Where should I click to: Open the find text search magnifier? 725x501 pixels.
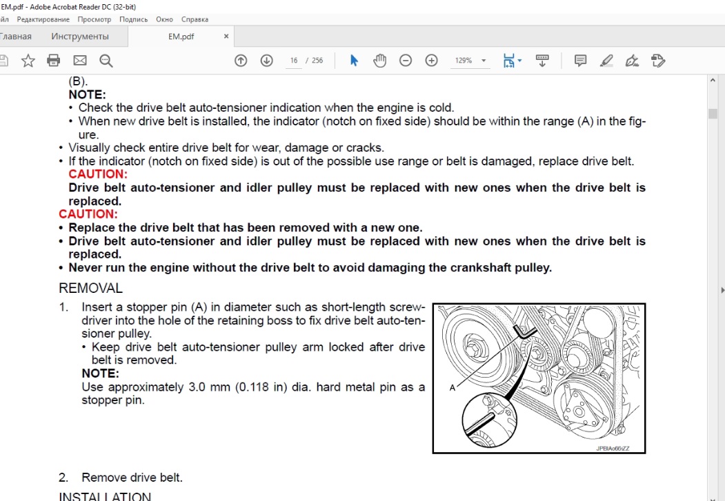(x=106, y=61)
